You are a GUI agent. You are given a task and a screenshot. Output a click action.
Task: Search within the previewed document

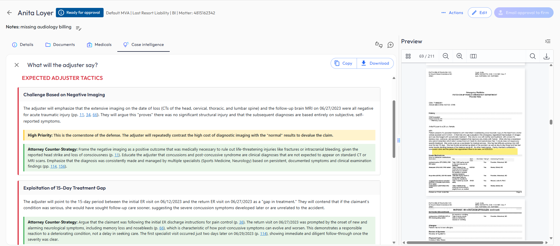point(533,56)
